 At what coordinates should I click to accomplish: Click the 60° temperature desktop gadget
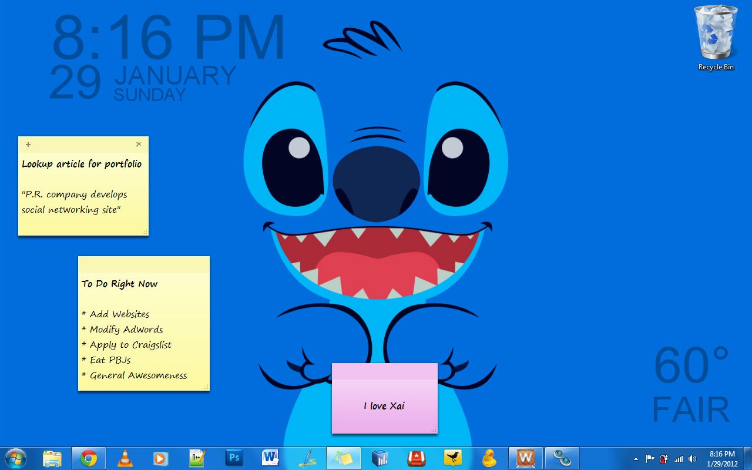pos(691,366)
